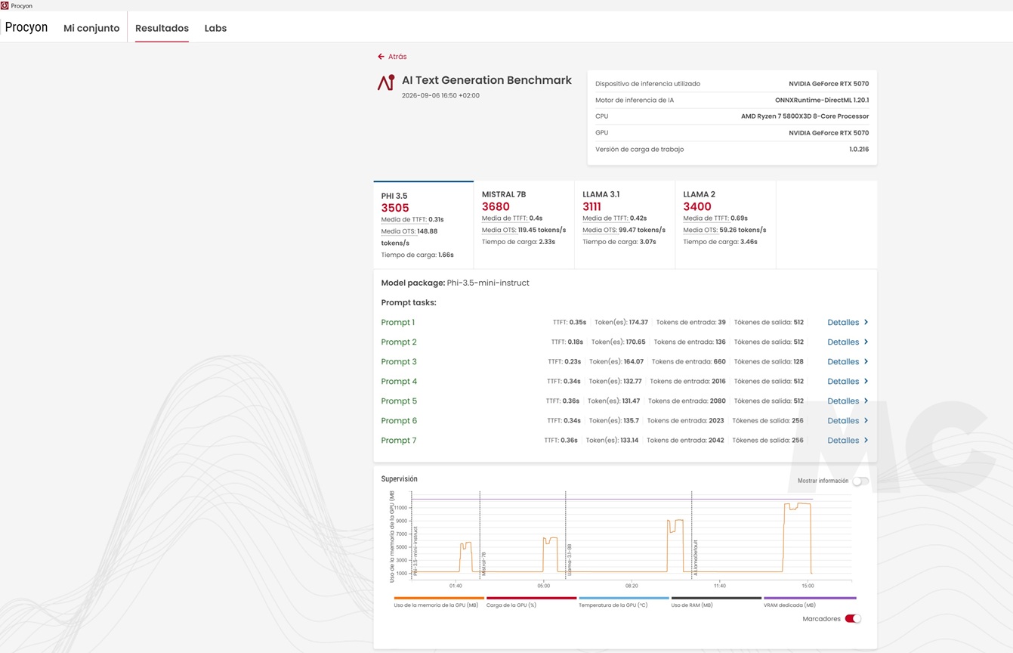This screenshot has height=653, width=1013.
Task: Expand Prompt 4 details chevron
Action: pos(866,381)
